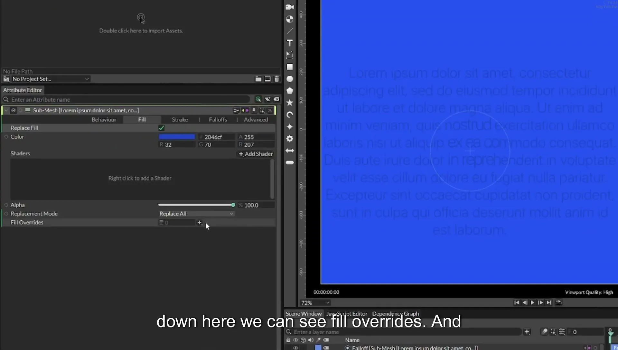Open the Sub-Mesh hamburger menu
The image size is (618, 350).
pos(28,110)
